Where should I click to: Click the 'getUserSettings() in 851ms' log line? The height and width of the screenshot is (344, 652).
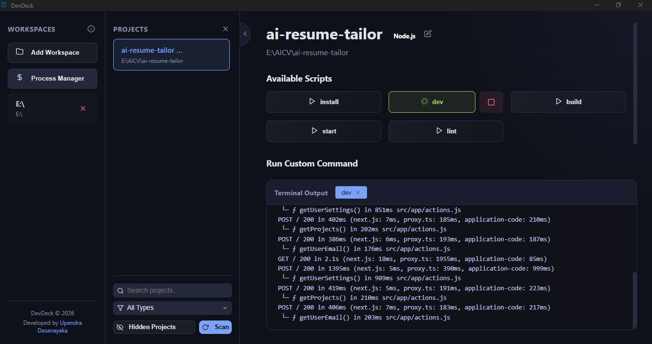click(x=372, y=210)
